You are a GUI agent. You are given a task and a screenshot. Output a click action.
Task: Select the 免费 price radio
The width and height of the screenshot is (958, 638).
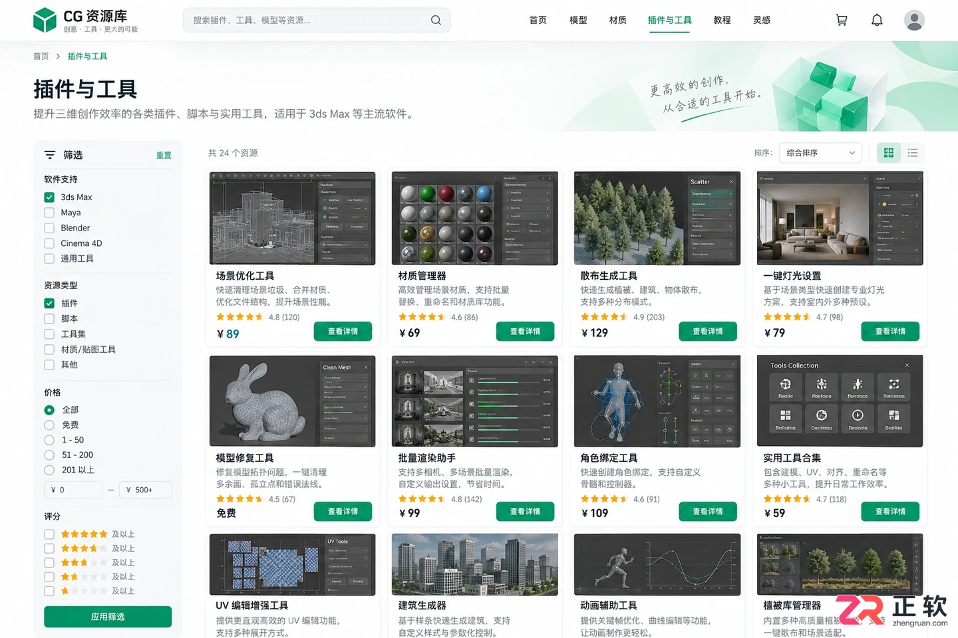tap(49, 425)
